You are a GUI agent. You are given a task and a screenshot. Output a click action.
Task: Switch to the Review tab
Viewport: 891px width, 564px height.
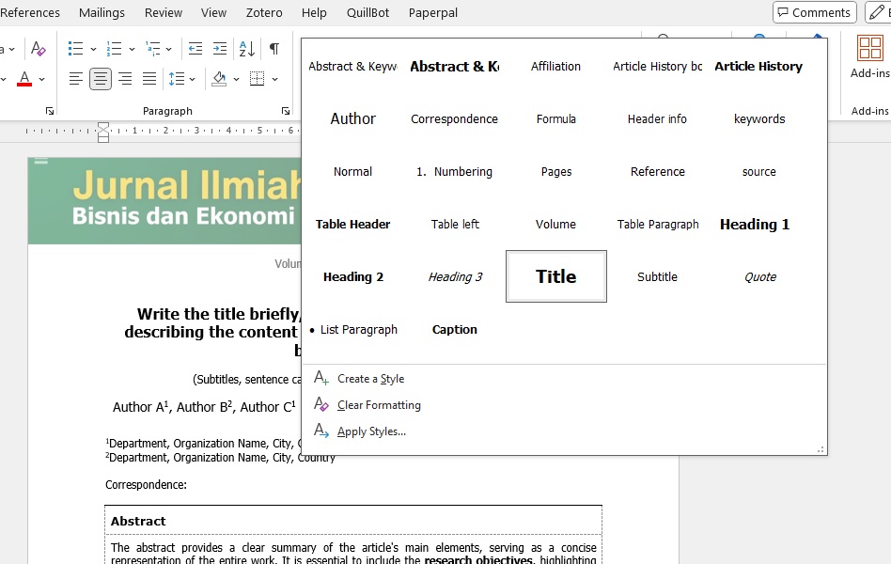point(164,12)
